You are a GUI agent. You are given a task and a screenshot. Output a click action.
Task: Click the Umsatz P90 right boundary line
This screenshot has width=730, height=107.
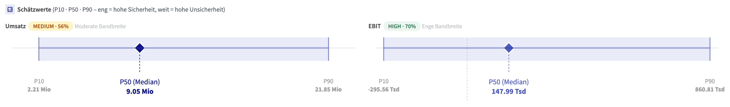coord(328,49)
